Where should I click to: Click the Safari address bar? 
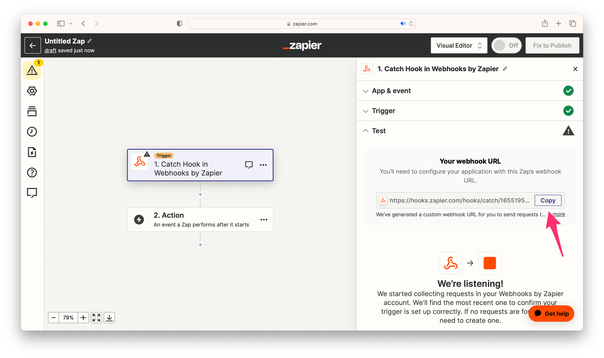(302, 24)
